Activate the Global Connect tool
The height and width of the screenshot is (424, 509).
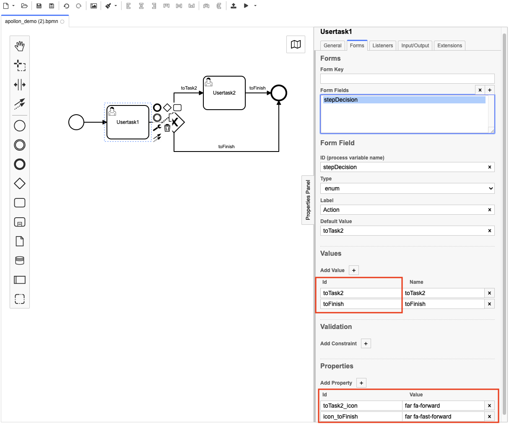click(x=19, y=104)
